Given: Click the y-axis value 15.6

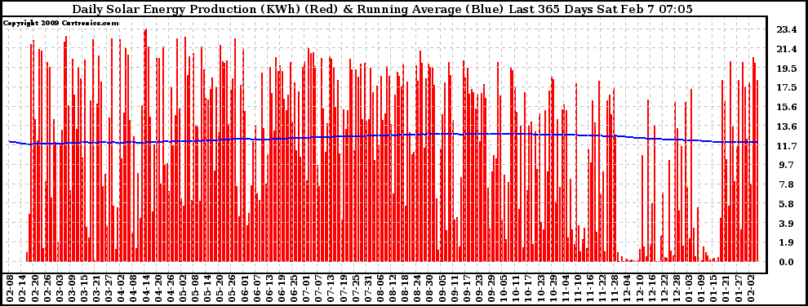Looking at the screenshot, I should pos(787,107).
